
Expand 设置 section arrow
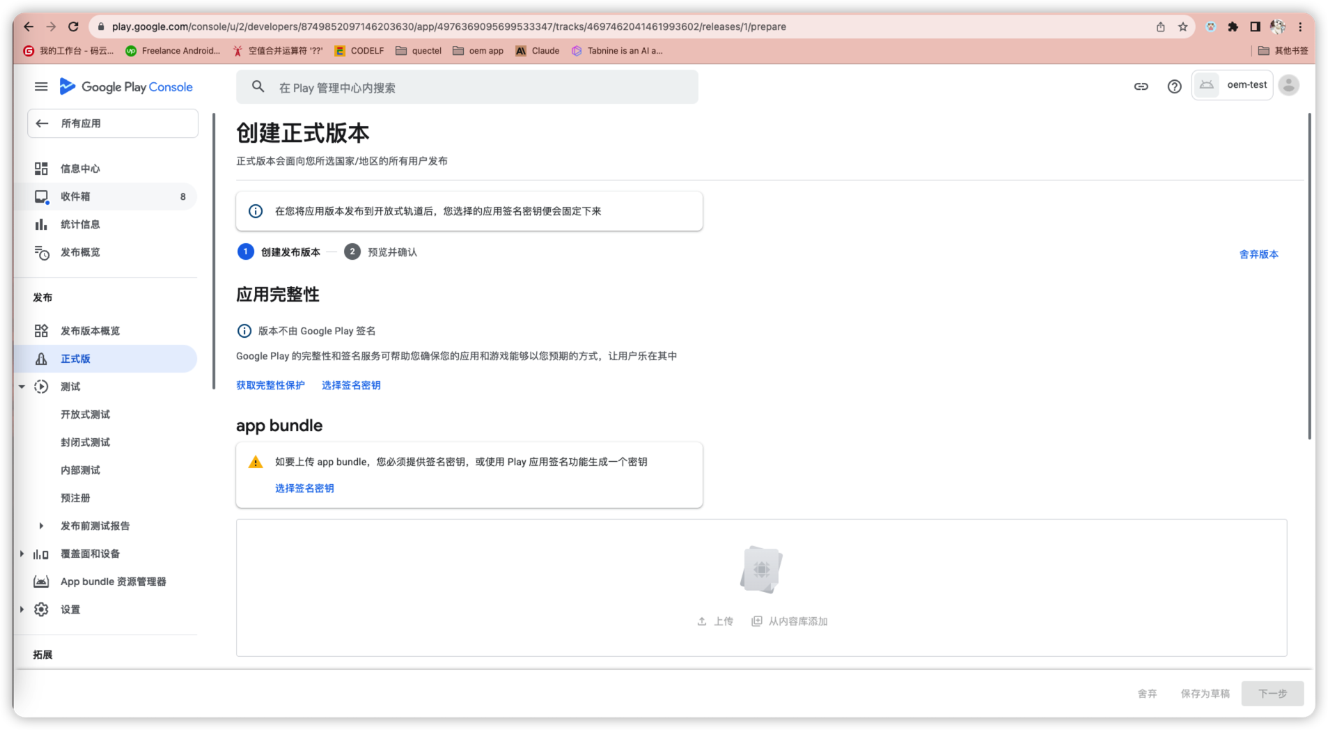click(x=22, y=609)
